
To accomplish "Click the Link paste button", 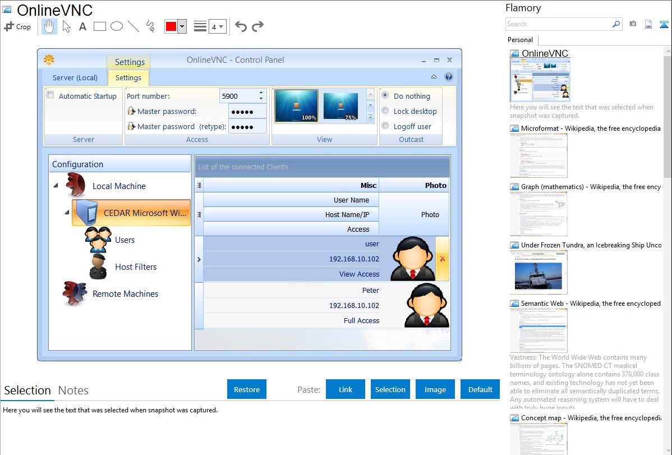I will click(346, 389).
